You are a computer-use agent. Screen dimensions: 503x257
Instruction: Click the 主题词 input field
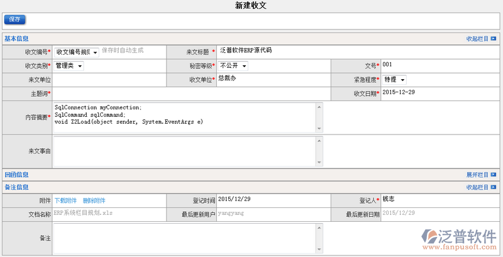tap(192, 94)
